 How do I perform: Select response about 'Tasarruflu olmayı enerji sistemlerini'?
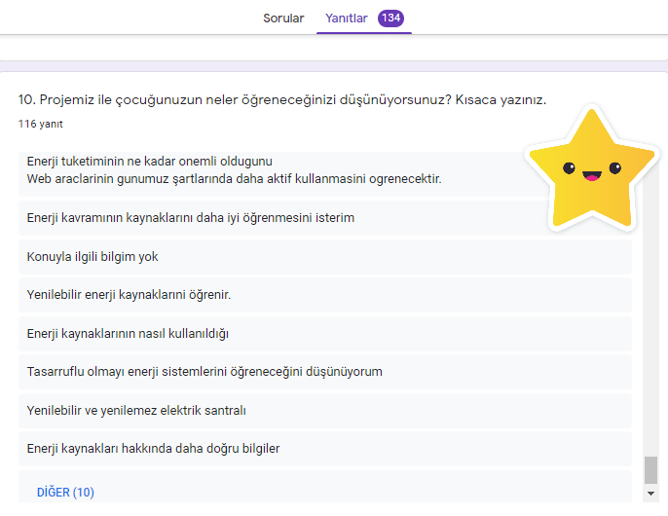point(325,372)
